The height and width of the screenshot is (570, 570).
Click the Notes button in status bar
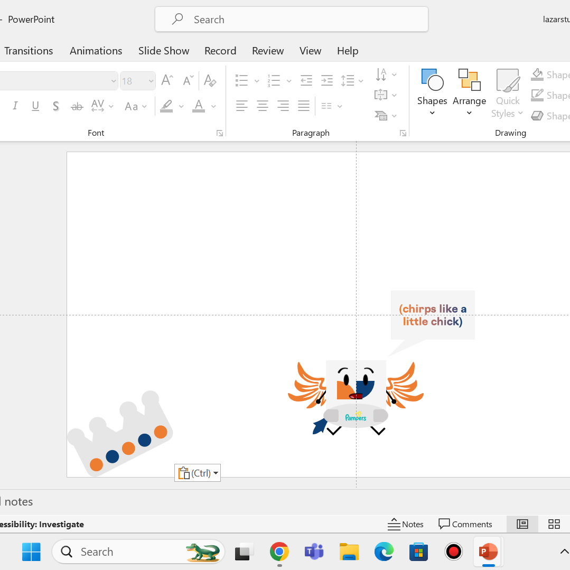[x=405, y=524]
